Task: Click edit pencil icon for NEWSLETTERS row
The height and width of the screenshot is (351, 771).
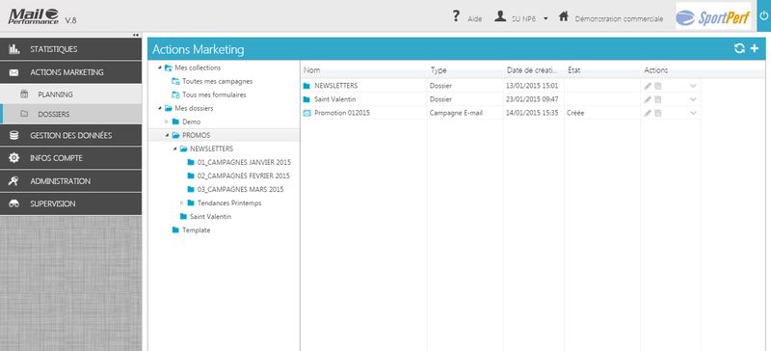Action: [x=648, y=86]
